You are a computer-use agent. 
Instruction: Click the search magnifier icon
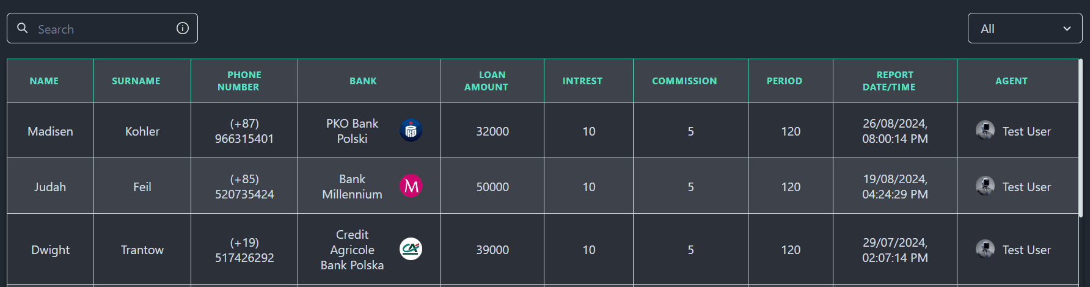point(23,28)
